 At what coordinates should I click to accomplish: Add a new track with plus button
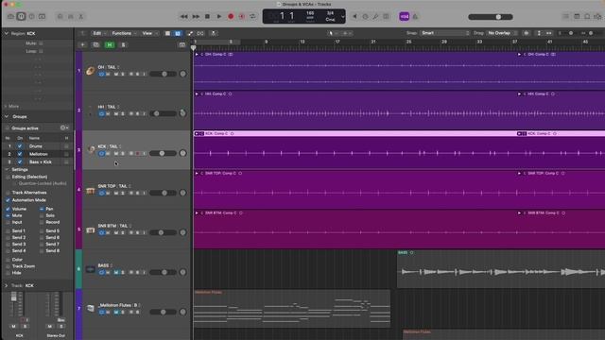tap(82, 45)
